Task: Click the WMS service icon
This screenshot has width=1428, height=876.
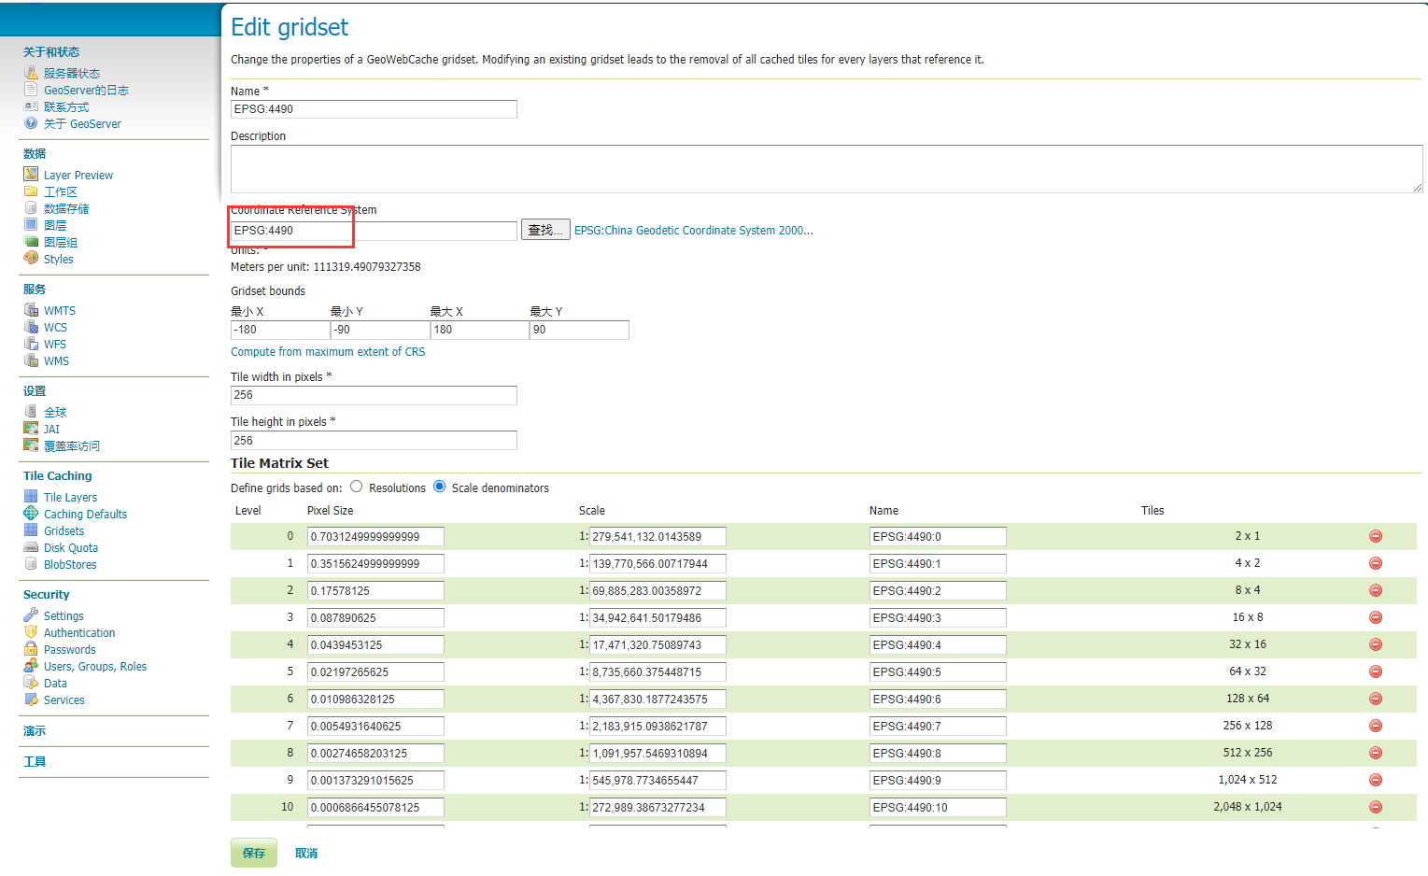Action: 31,360
